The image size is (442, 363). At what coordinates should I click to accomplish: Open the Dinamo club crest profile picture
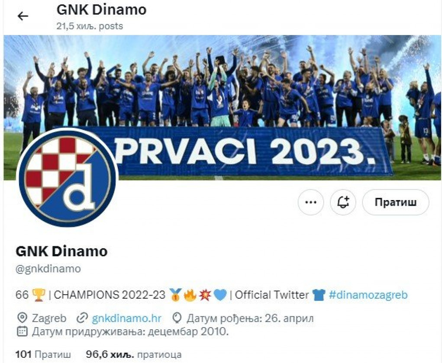pos(67,178)
